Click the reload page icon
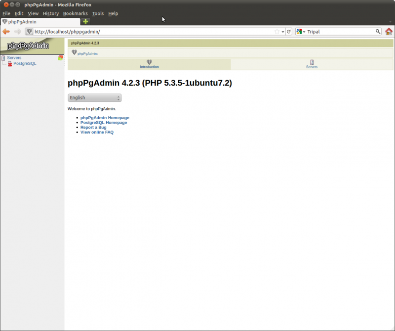Screen dimensions: 395x331 289,32
